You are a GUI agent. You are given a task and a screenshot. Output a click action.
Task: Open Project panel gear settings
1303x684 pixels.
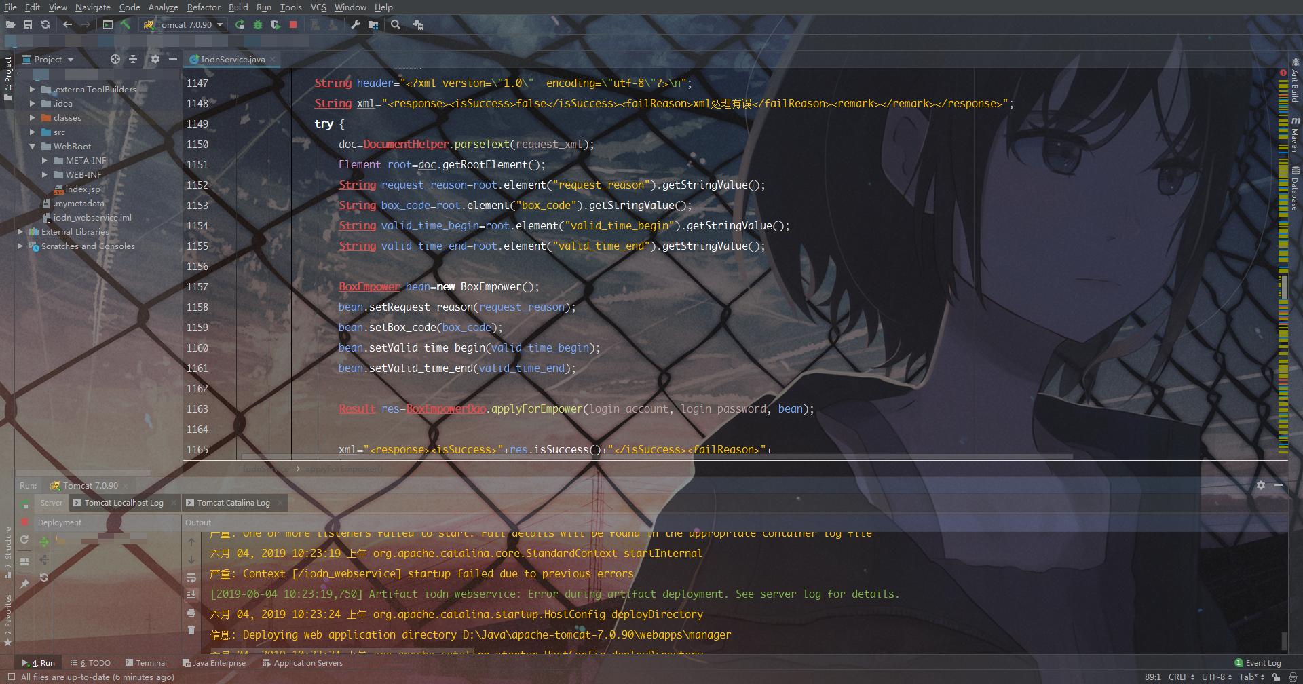(155, 59)
